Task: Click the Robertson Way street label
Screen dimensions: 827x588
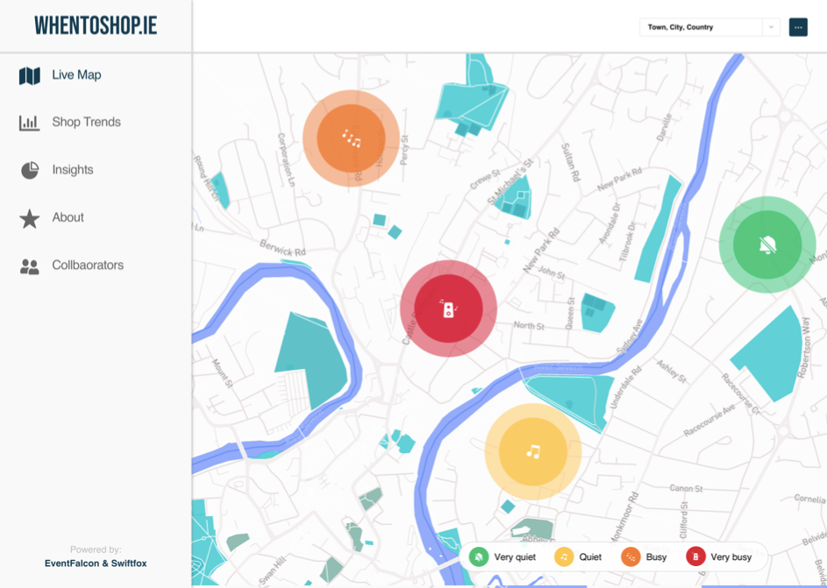Action: (x=806, y=348)
